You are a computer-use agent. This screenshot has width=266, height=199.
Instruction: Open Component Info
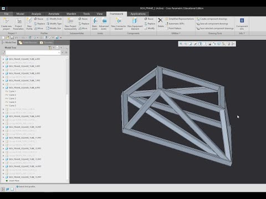pos(242,24)
